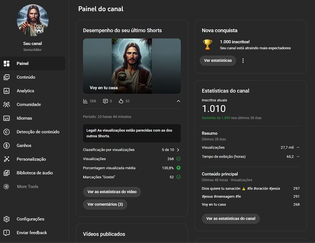This screenshot has width=315, height=243.
Task: Click the Conteúdo play icon in sidebar
Action: click(x=7, y=77)
